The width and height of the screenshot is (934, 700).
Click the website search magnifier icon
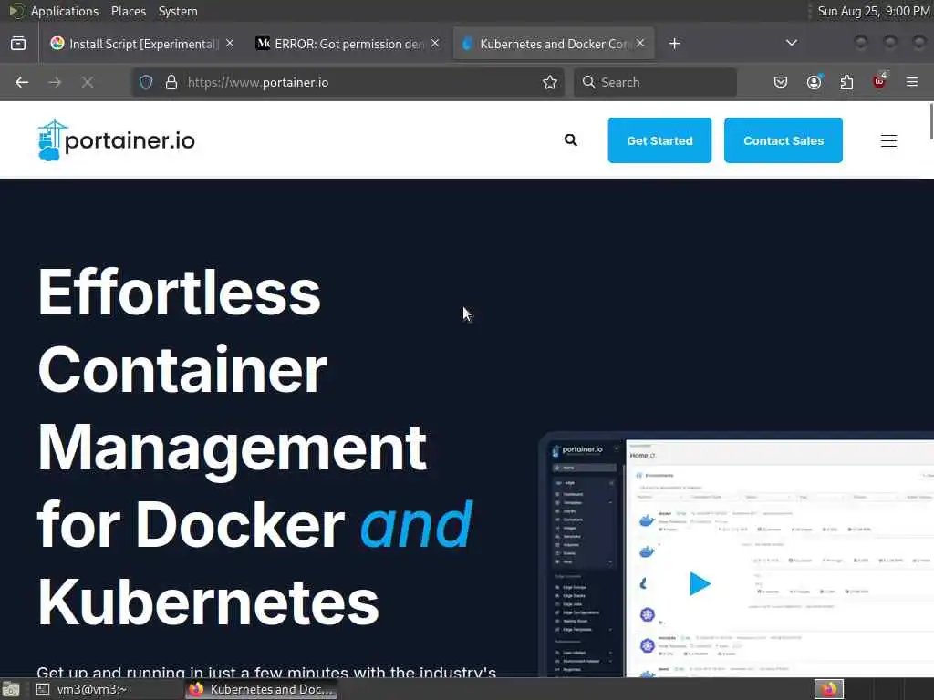pos(571,139)
